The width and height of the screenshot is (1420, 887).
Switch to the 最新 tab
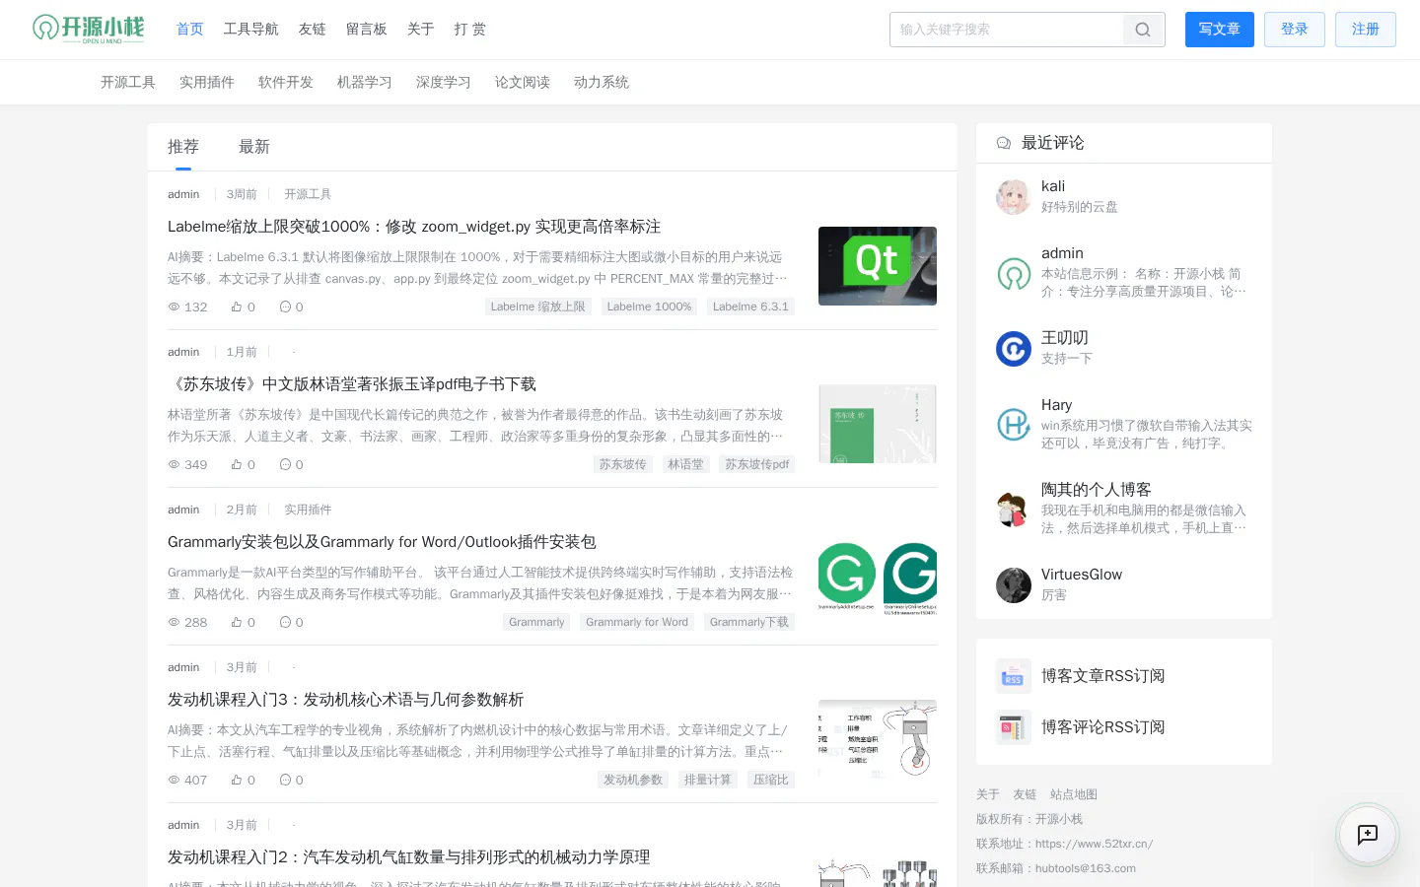click(x=254, y=147)
